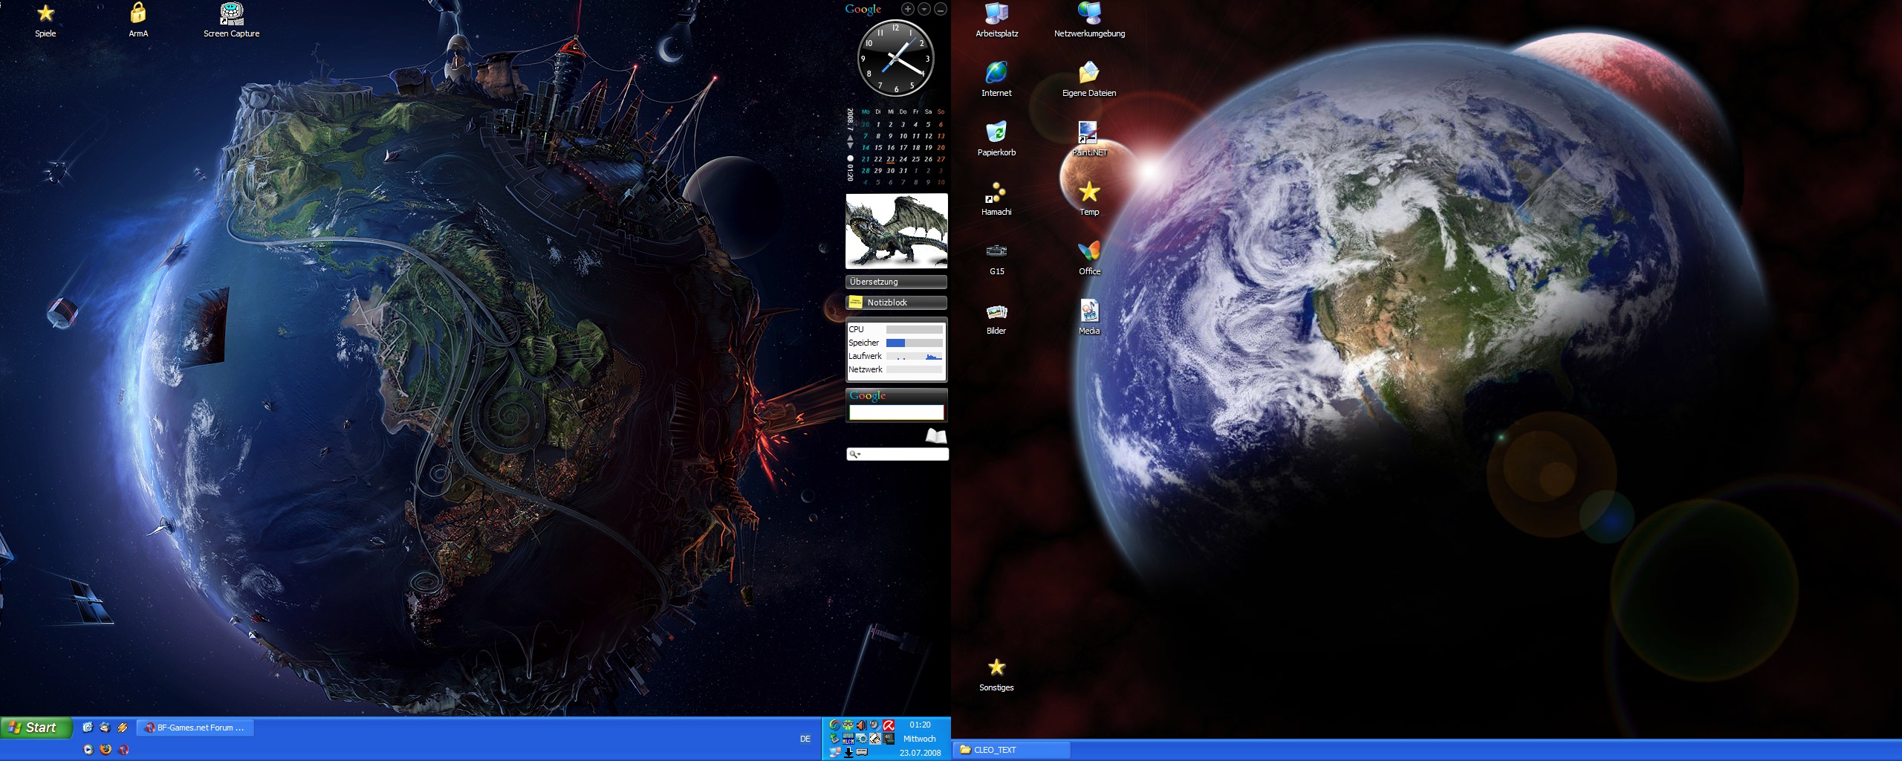Select day 31 in the calendar
Screen dimensions: 1902x761
coord(903,170)
